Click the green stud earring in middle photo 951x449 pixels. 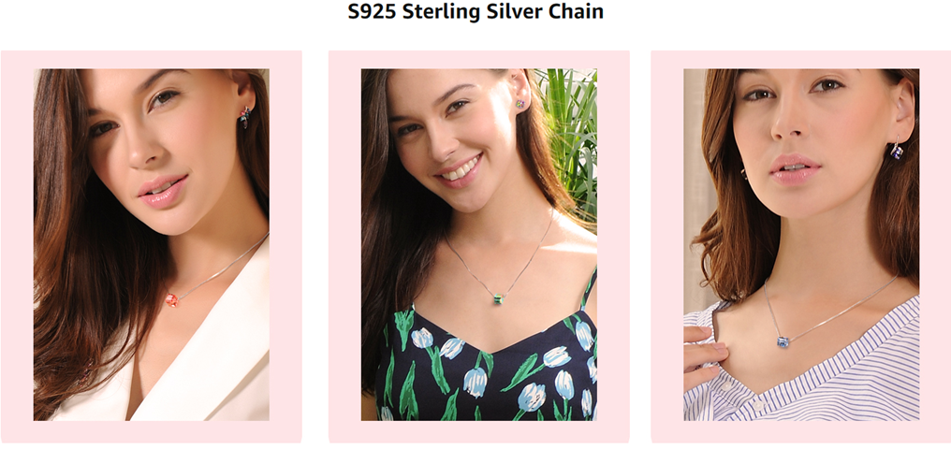[x=520, y=104]
